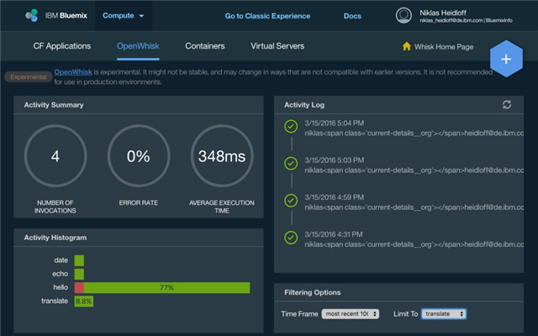
Task: Expand the Compute dropdown menu
Action: click(124, 15)
